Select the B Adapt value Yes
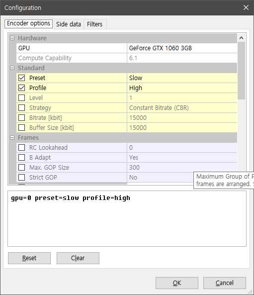Screen dimensions: 254x295 click(x=182, y=158)
